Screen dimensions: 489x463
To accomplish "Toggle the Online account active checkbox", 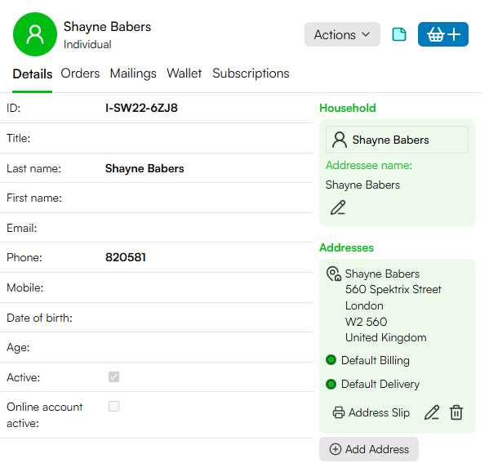I will click(113, 407).
